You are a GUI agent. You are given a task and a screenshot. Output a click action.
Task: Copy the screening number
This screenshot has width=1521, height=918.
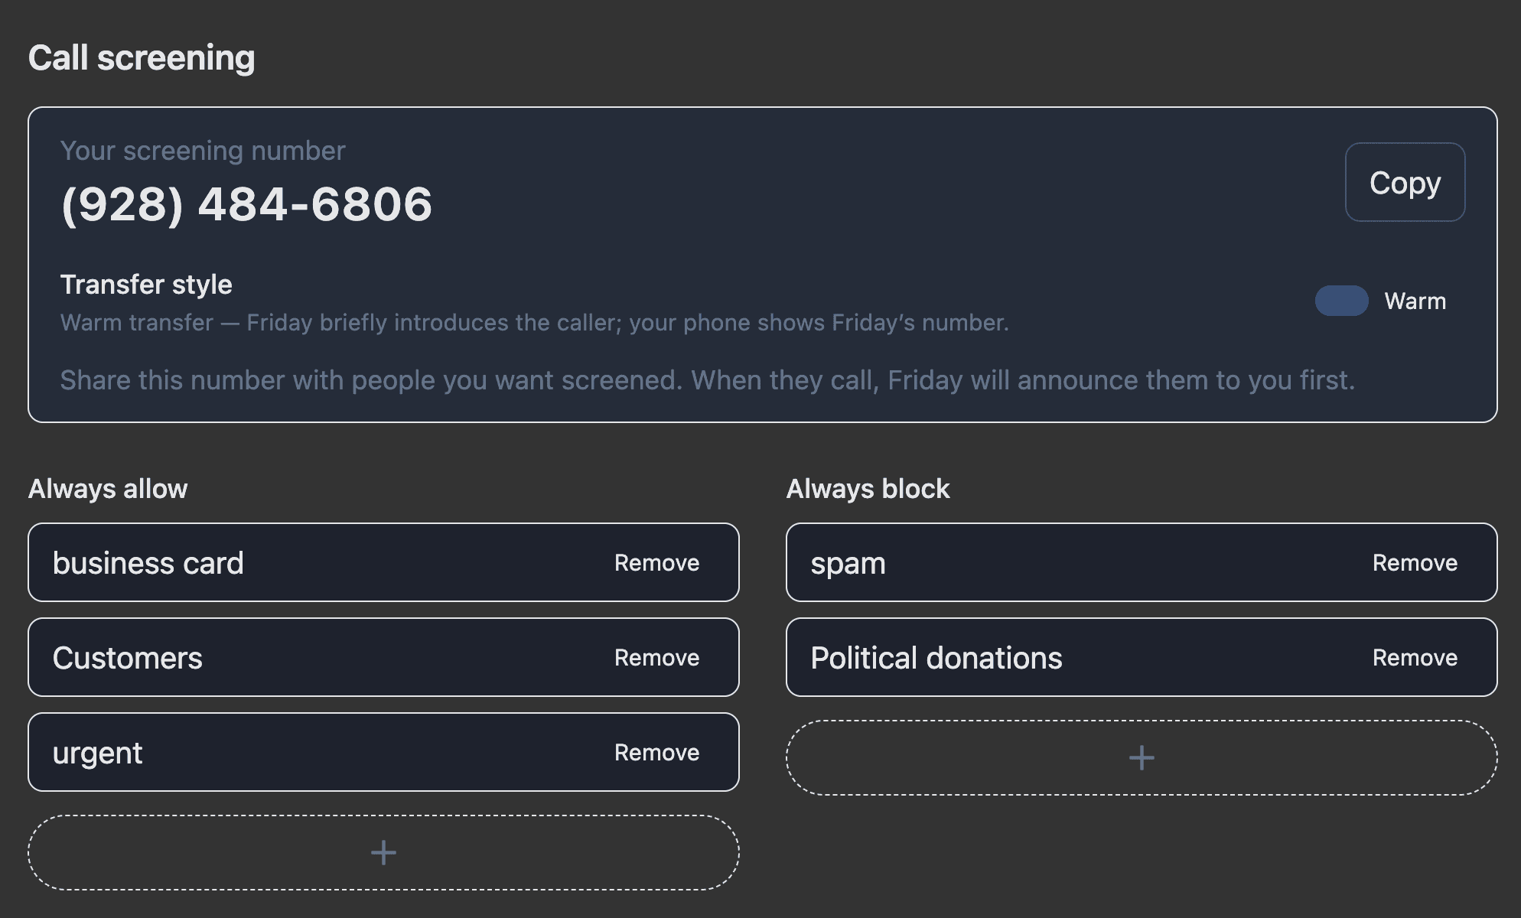pyautogui.click(x=1405, y=183)
